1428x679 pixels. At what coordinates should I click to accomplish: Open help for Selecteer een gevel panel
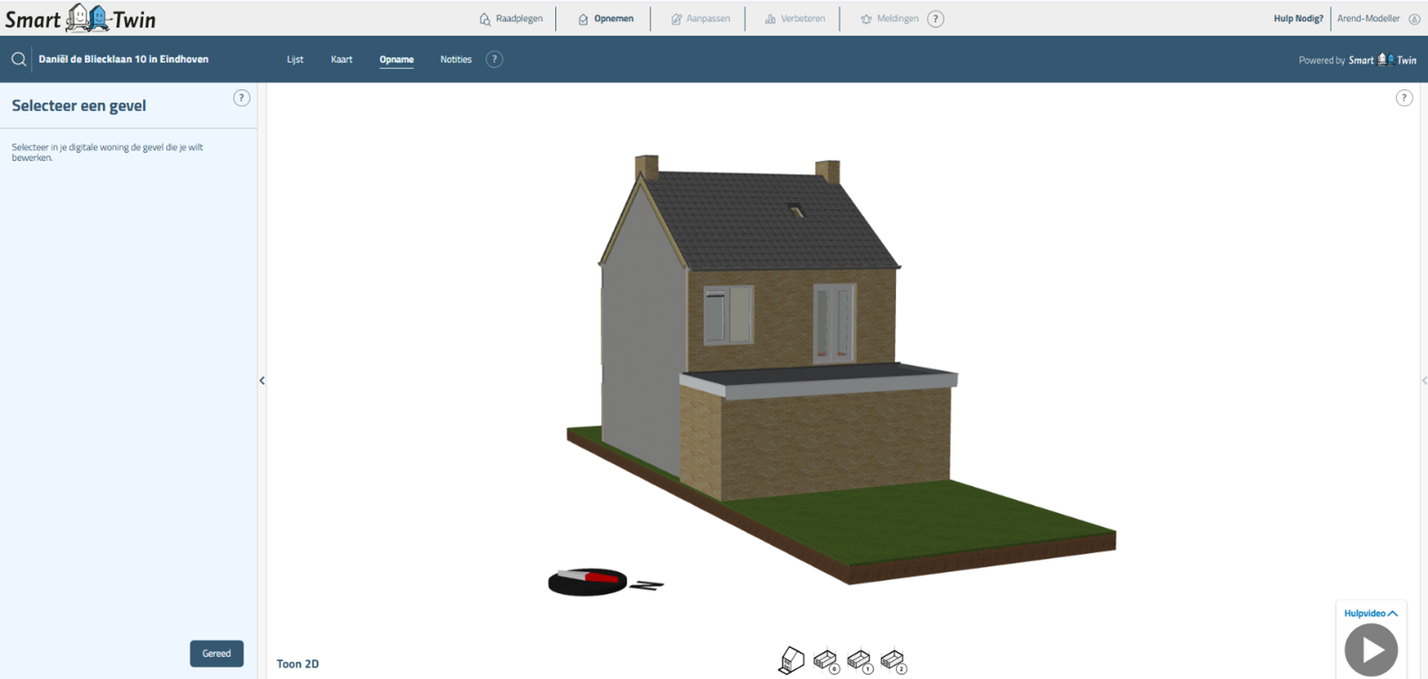click(241, 98)
